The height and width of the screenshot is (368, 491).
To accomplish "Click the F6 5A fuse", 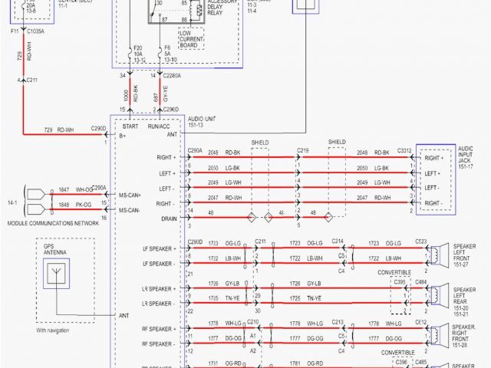I will click(168, 50).
